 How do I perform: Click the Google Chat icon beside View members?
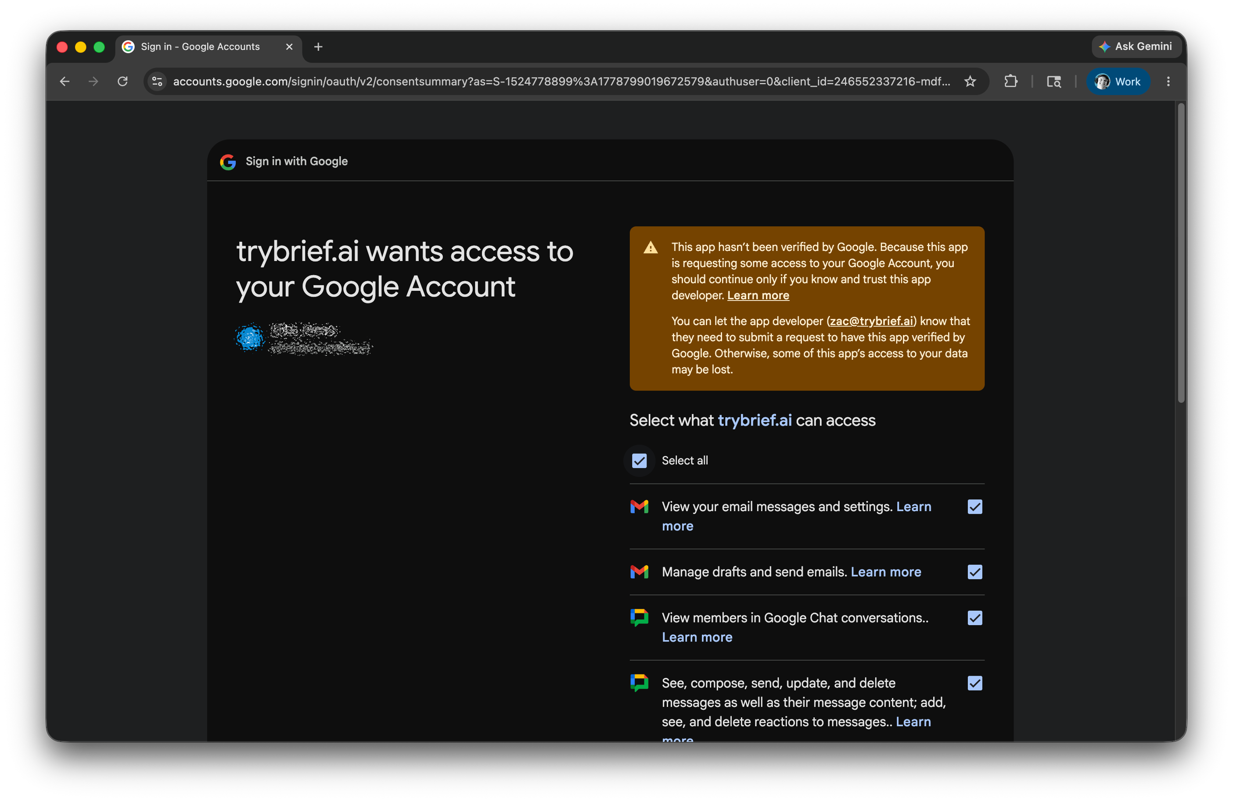coord(639,617)
